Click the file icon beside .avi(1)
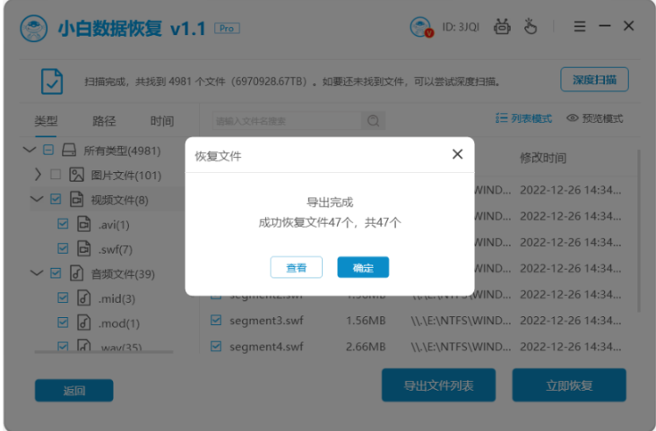The width and height of the screenshot is (656, 431). pos(83,224)
